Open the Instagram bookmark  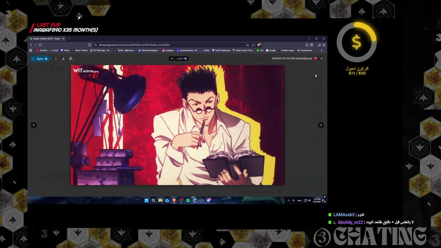coord(168,50)
